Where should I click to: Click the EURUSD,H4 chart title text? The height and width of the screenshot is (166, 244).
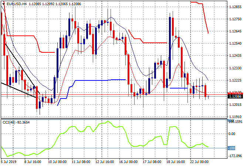[17, 4]
